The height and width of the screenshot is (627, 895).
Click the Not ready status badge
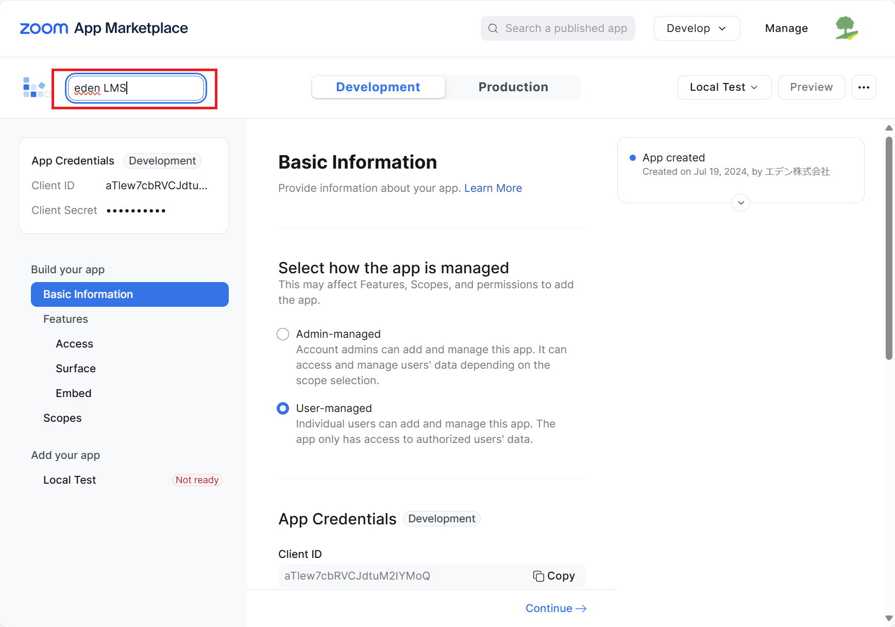(197, 480)
